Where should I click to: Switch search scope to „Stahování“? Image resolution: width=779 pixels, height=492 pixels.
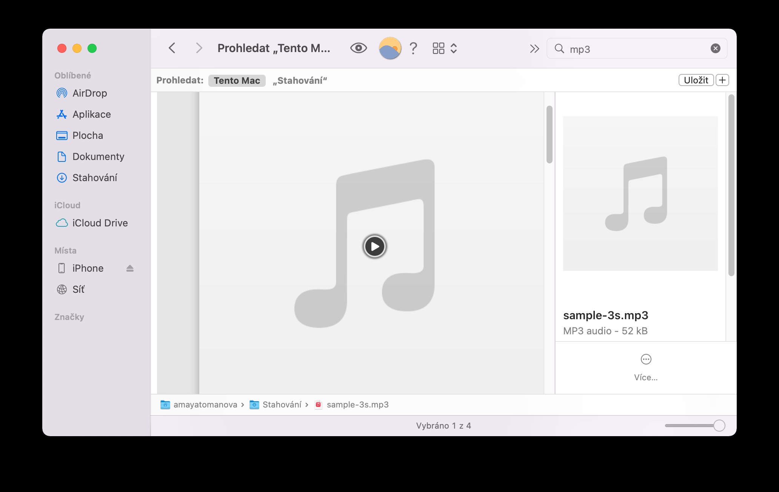click(300, 80)
